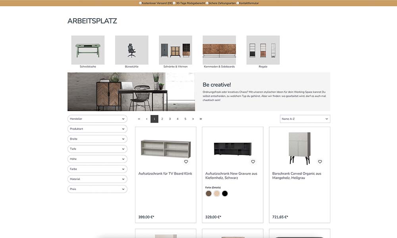Open the Breite filter dropdown
The height and width of the screenshot is (238, 397).
[x=98, y=139]
